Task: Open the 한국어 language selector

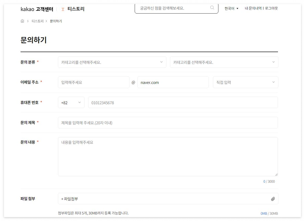Action: tap(231, 8)
